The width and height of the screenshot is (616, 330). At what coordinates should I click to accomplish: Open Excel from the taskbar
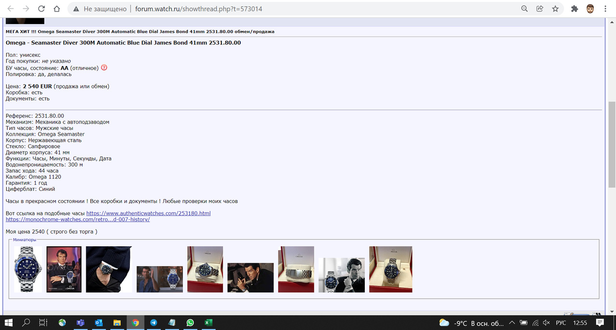coord(208,323)
